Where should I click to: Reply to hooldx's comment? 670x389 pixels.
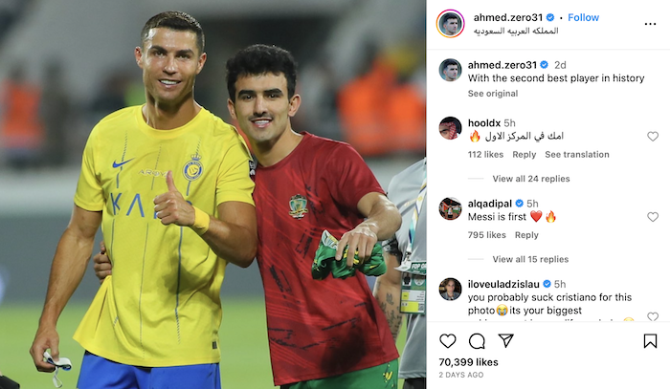coord(524,155)
